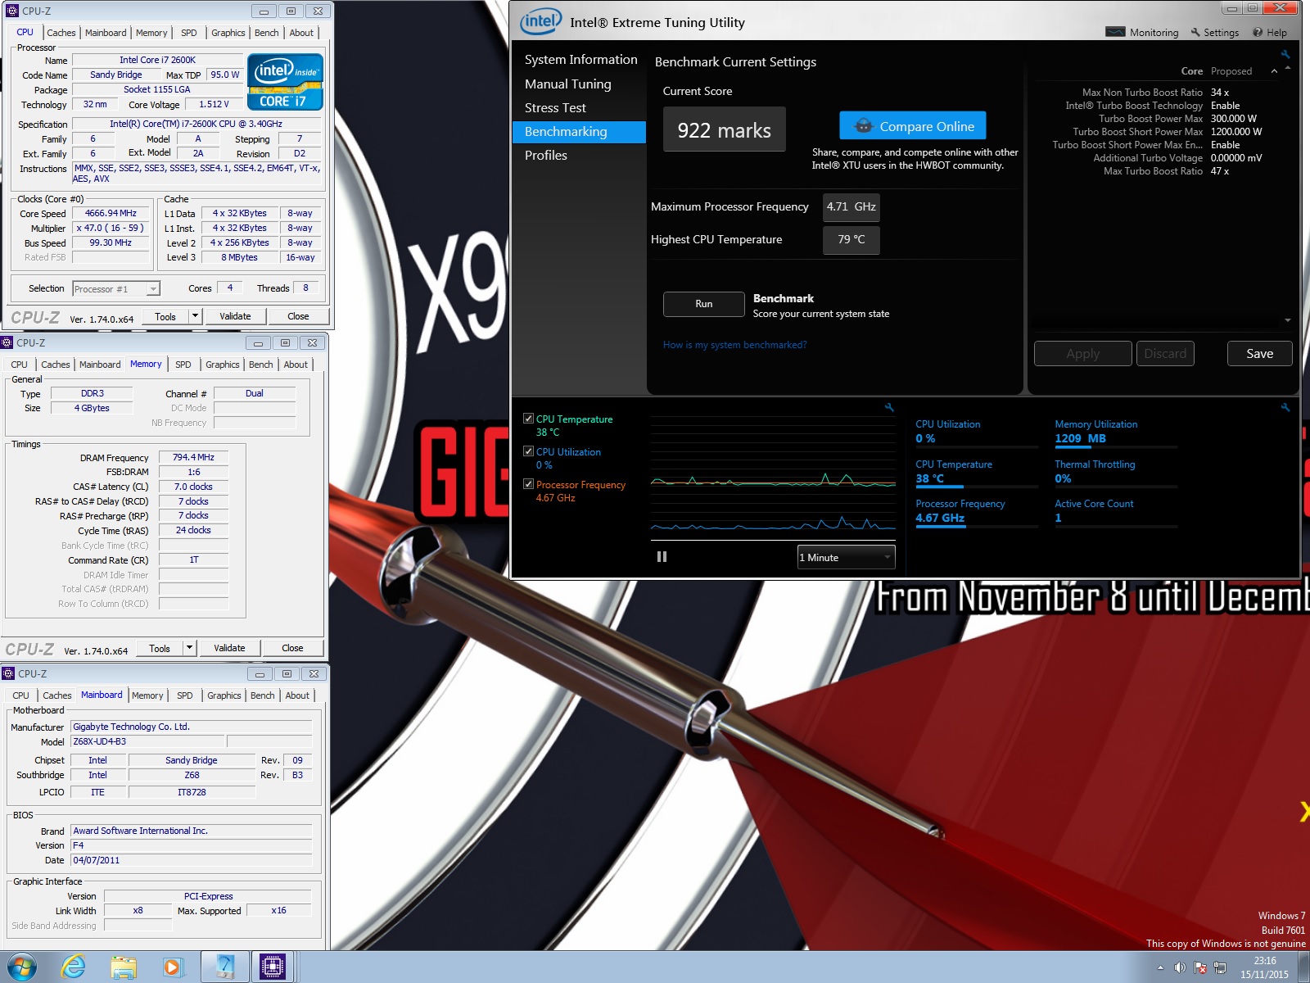Screen dimensions: 1310x983
Task: Click Validate in top CPU-Z window
Action: click(235, 316)
